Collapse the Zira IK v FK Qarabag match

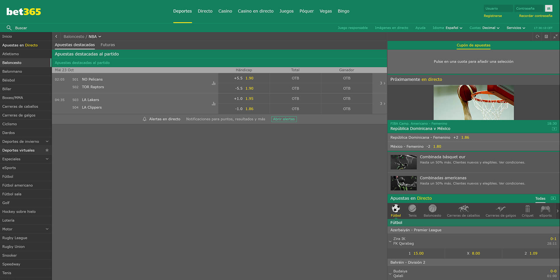click(x=390, y=241)
